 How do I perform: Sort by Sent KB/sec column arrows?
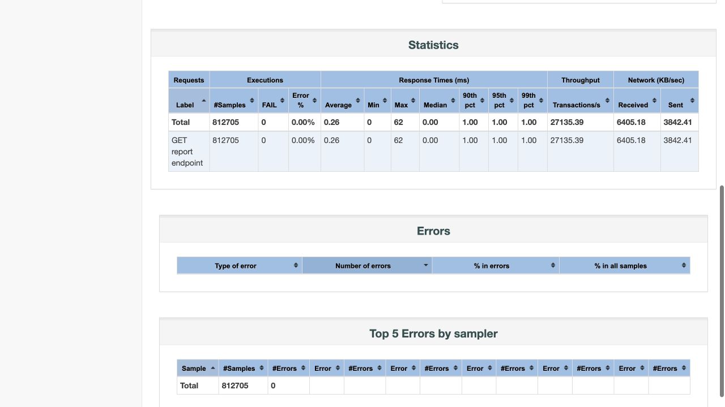[692, 101]
